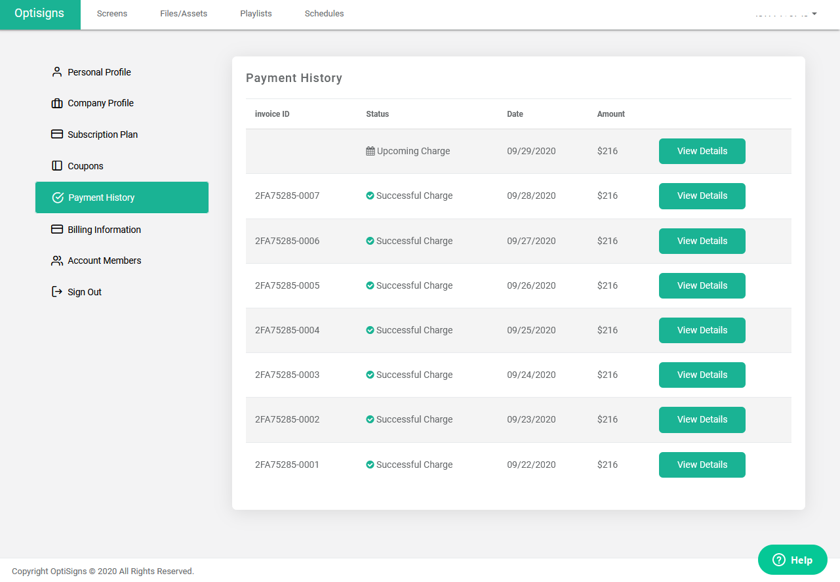840x582 pixels.
Task: Select the invoice 2FA75285-0003 ID text
Action: click(x=287, y=375)
